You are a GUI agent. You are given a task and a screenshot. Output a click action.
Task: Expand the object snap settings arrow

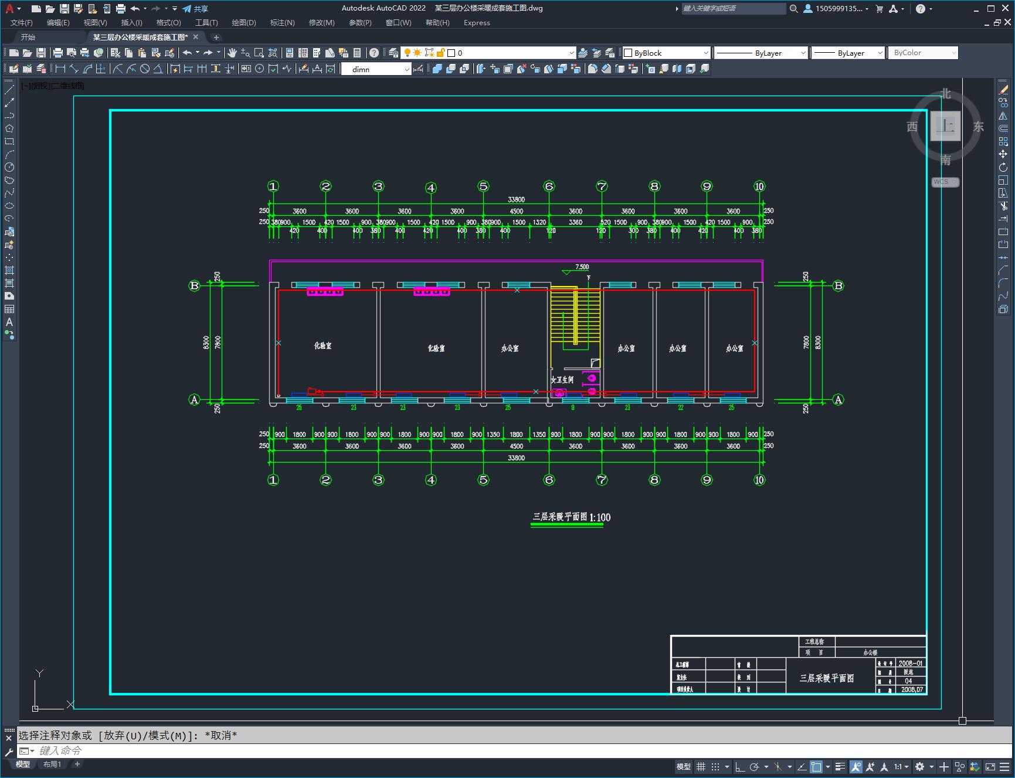[827, 766]
